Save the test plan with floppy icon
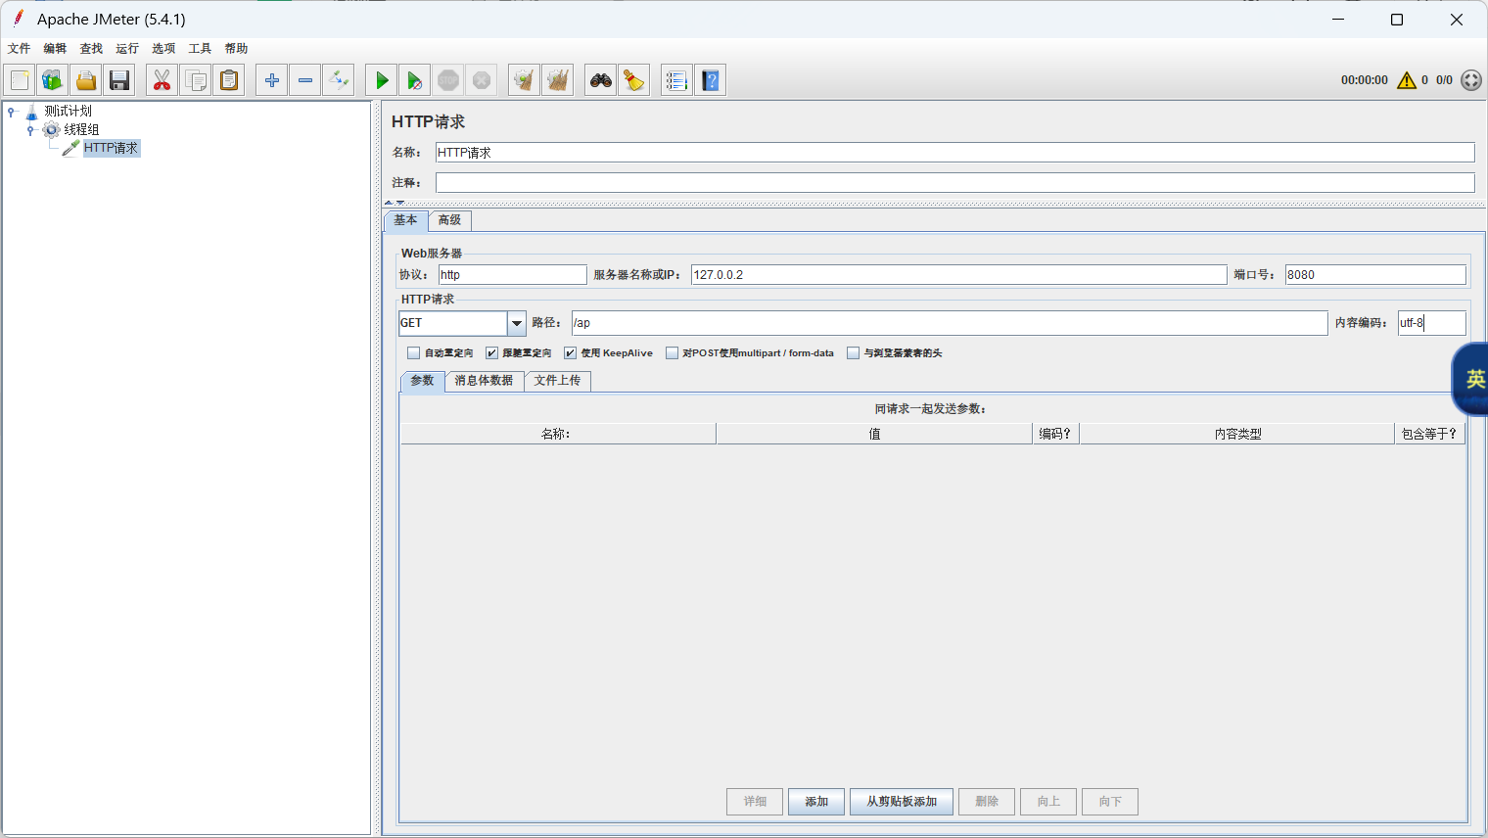The width and height of the screenshot is (1488, 838). [119, 80]
